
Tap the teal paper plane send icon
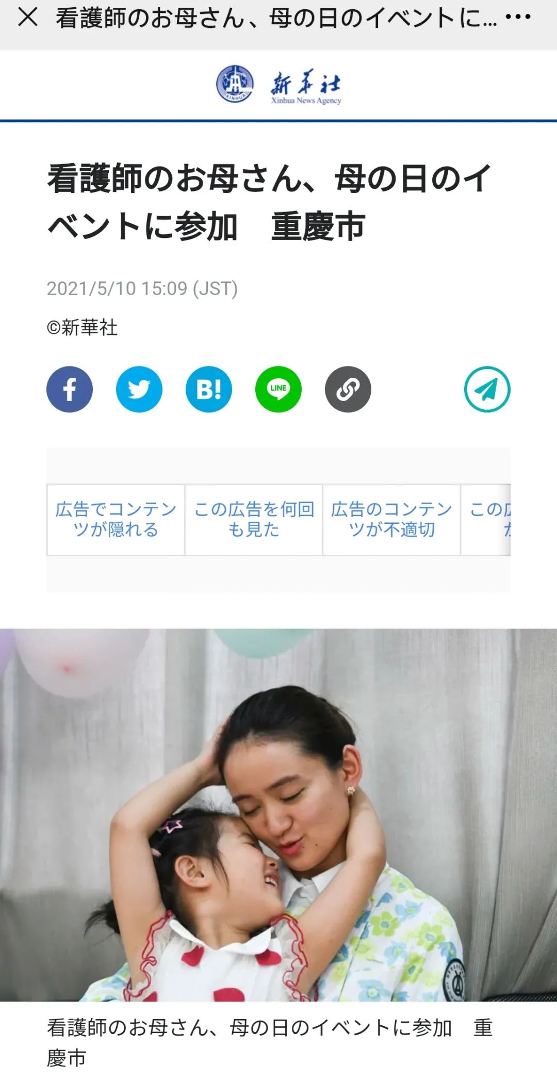click(487, 389)
